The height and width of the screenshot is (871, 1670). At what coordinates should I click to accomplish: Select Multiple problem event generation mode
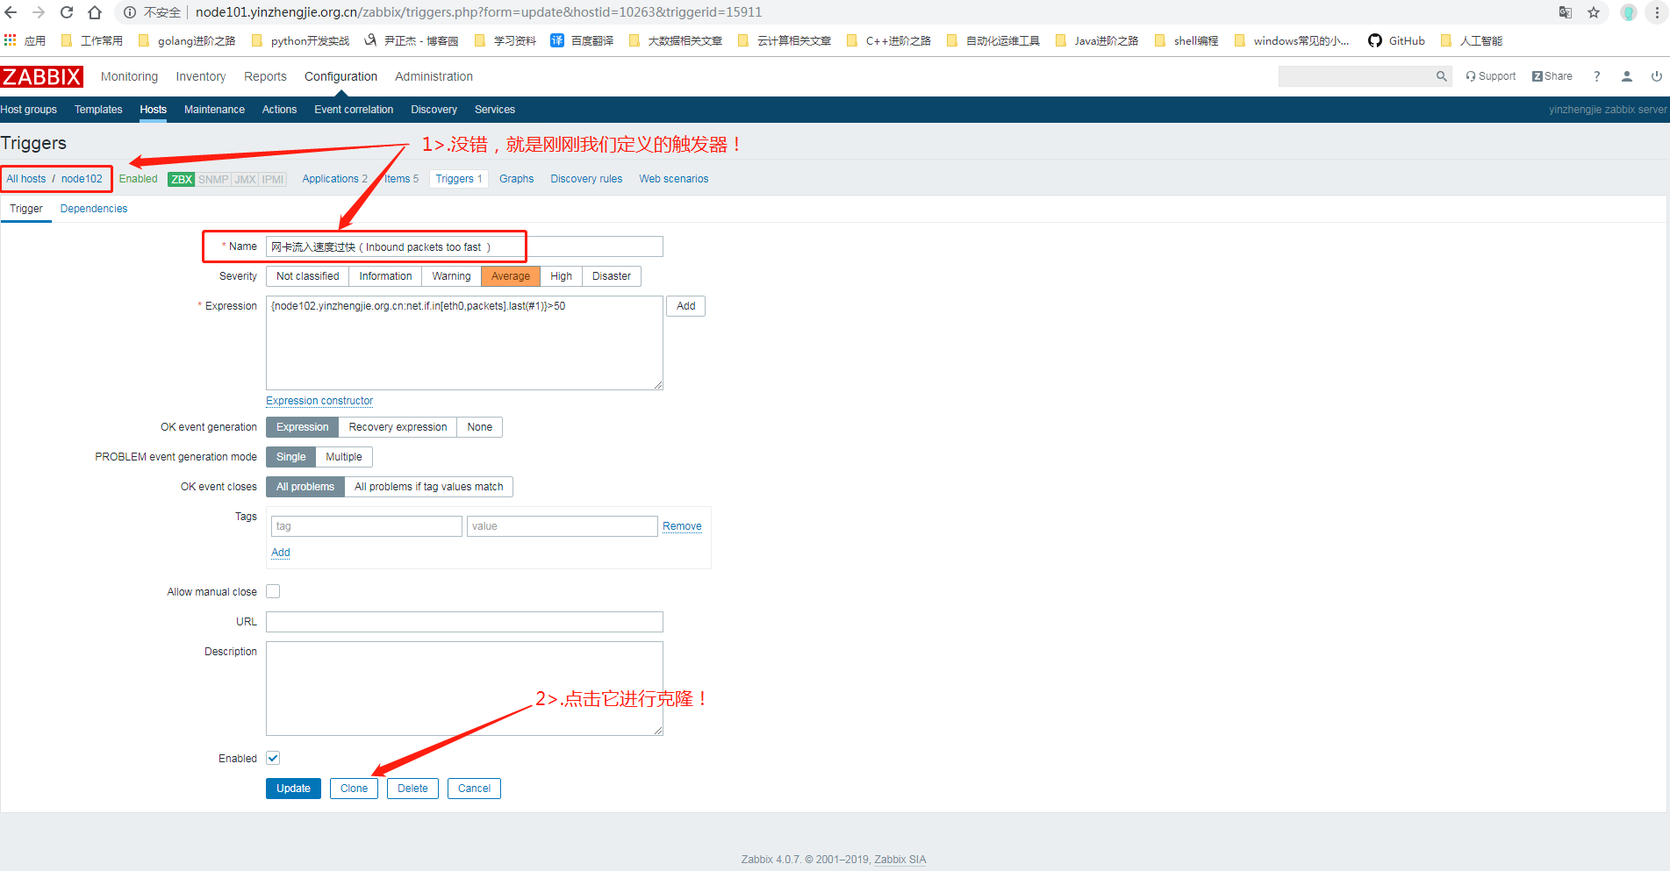pyautogui.click(x=343, y=457)
